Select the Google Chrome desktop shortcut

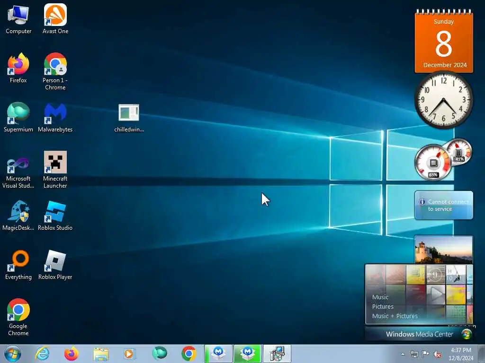(x=18, y=317)
